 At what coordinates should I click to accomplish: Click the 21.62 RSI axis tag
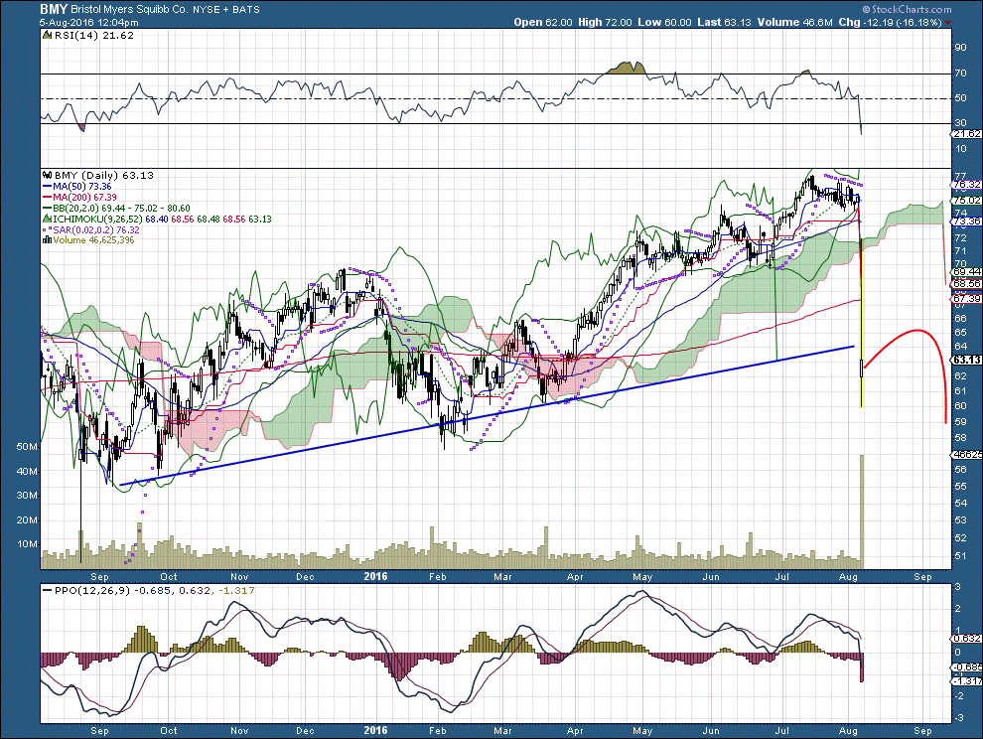(x=966, y=134)
